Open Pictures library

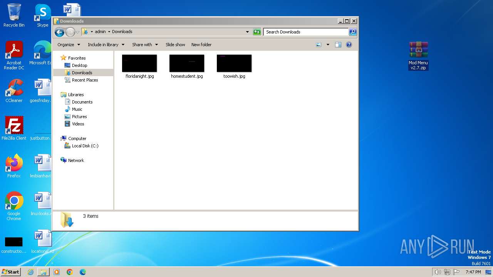[x=79, y=117]
